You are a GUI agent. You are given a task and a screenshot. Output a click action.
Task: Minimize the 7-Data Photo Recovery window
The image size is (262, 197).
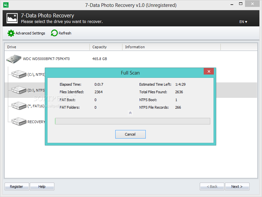click(x=232, y=4)
